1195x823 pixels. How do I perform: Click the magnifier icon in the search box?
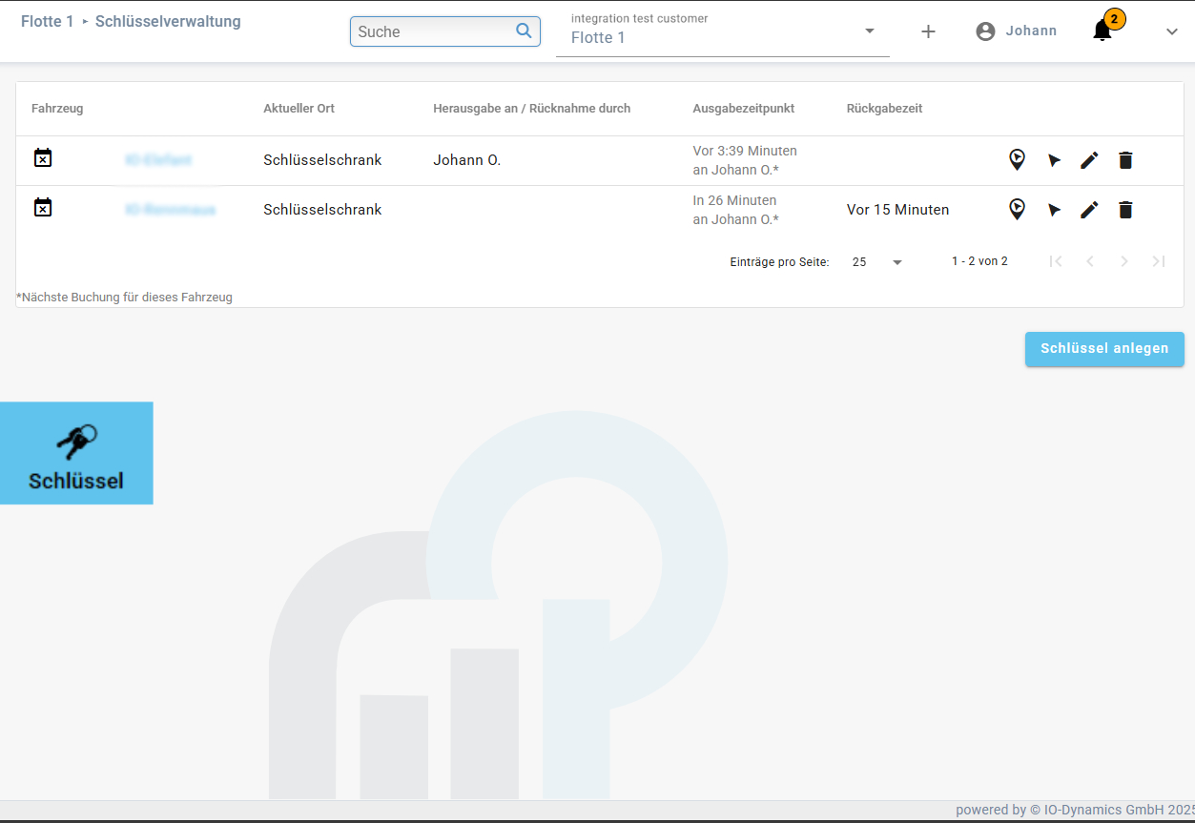coord(524,31)
